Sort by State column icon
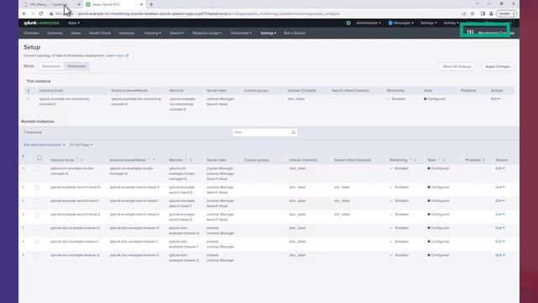The width and height of the screenshot is (538, 303). [444, 160]
